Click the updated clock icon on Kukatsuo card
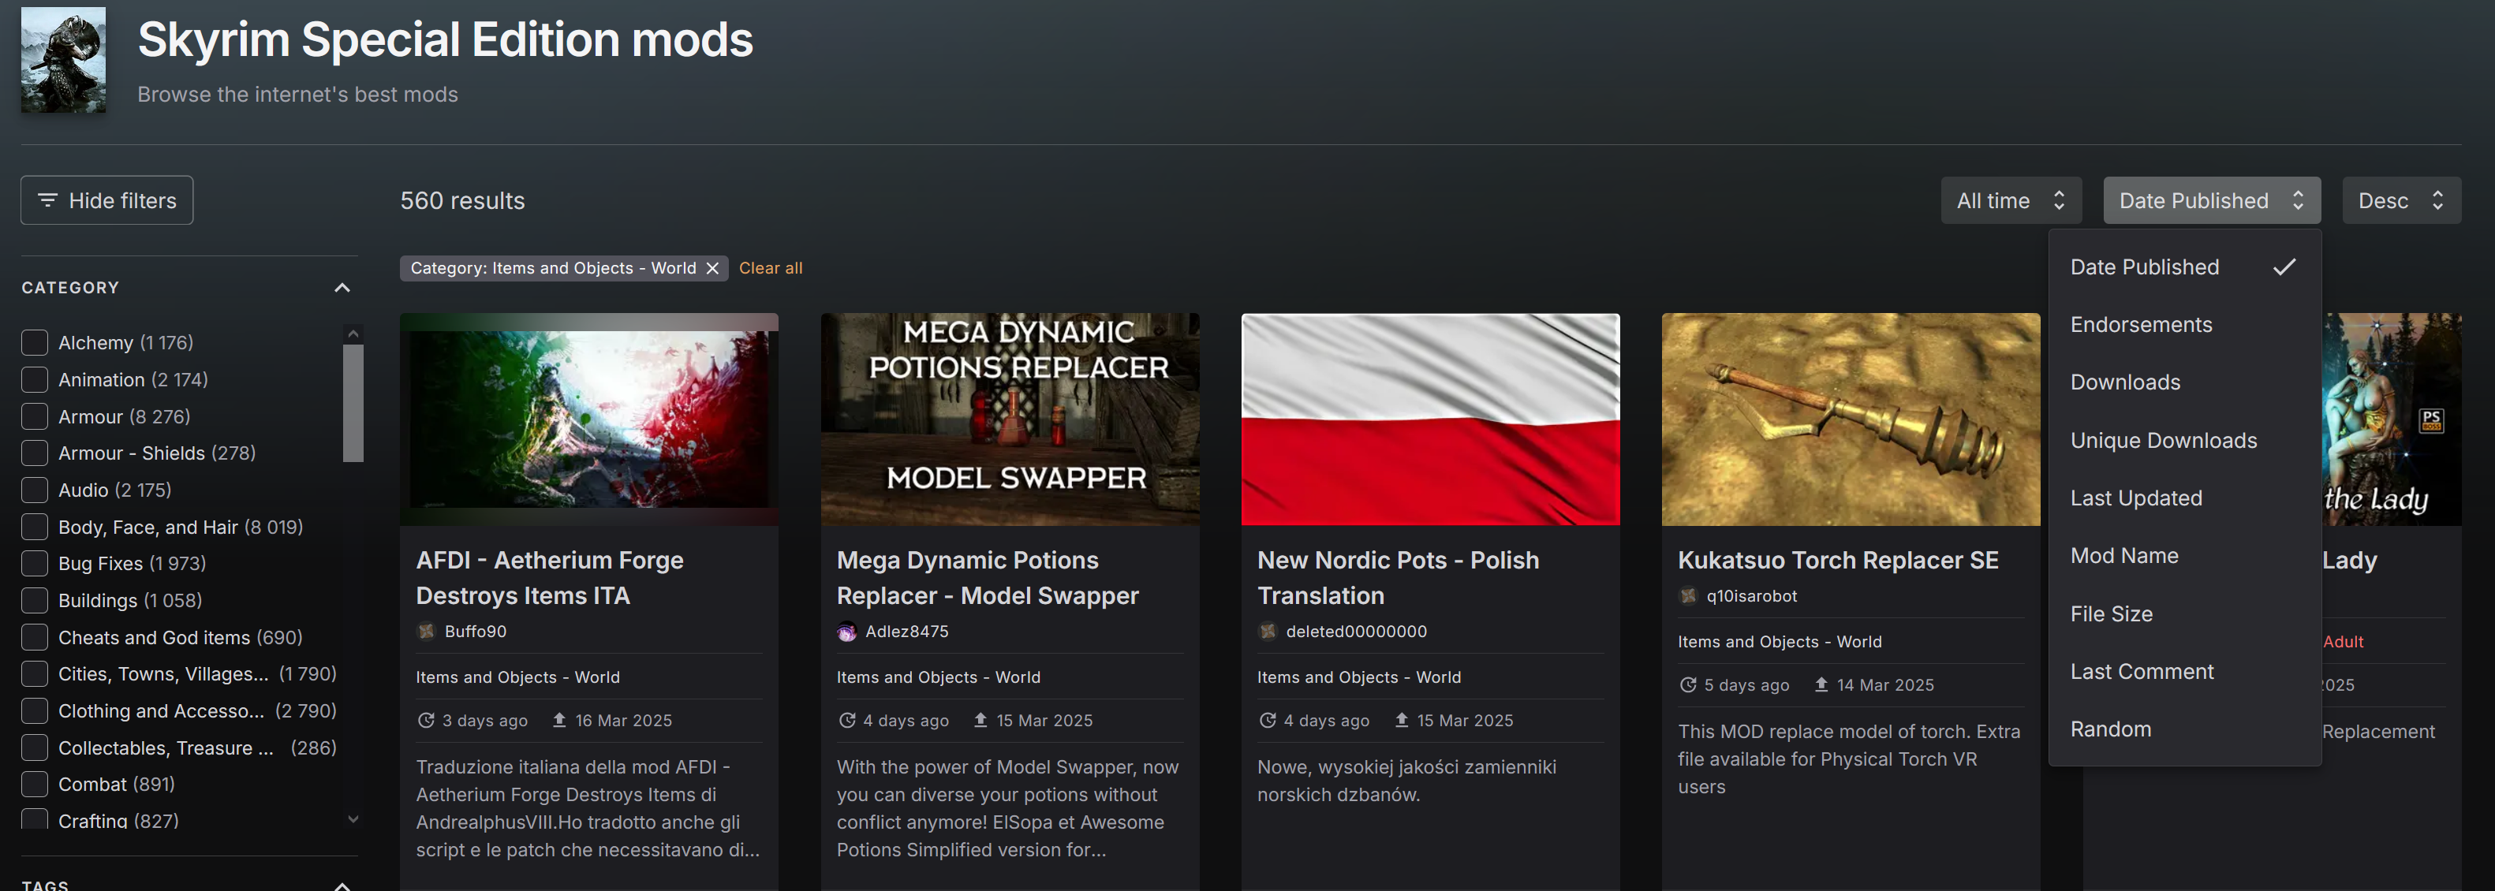This screenshot has width=2495, height=891. [x=1687, y=684]
